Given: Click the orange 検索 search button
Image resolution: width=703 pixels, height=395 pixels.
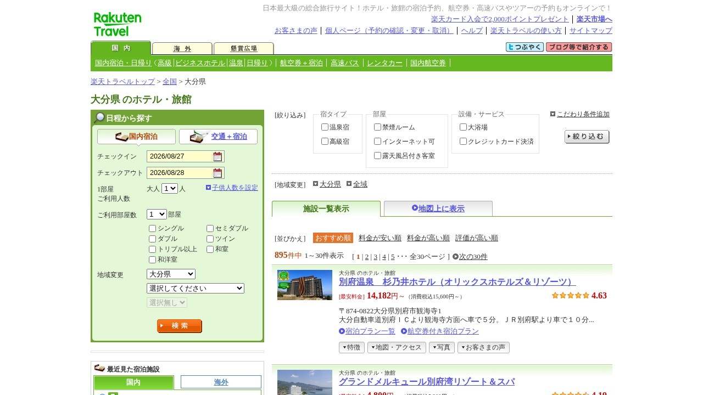Looking at the screenshot, I should tap(180, 326).
